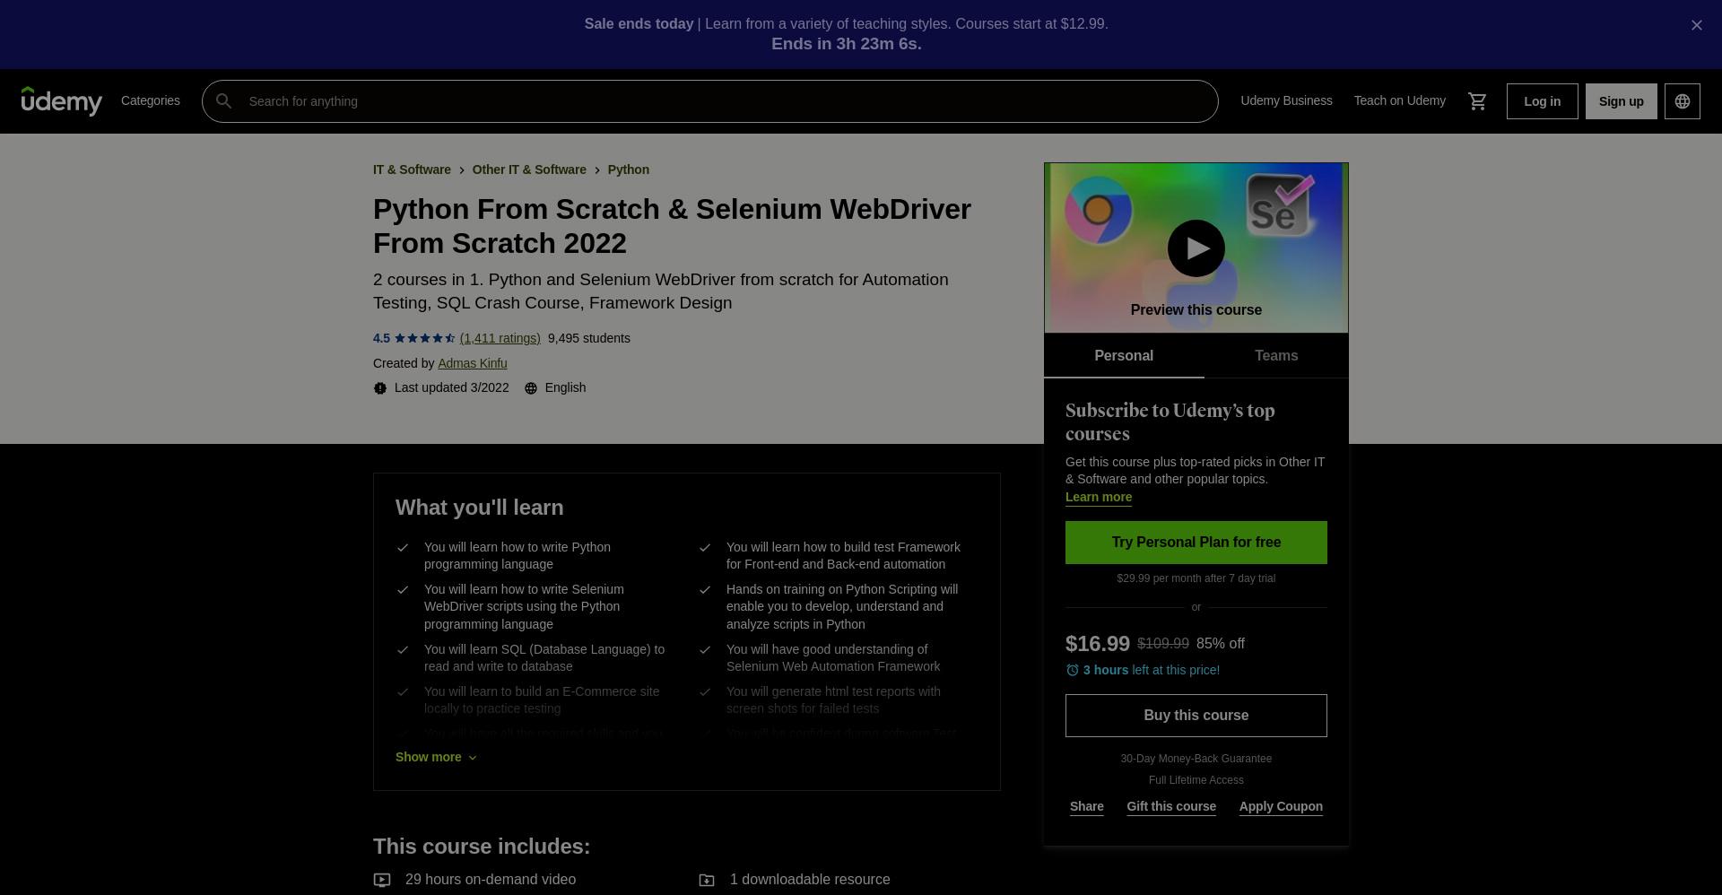
Task: Click the Sale ends today banner text
Action: (639, 24)
